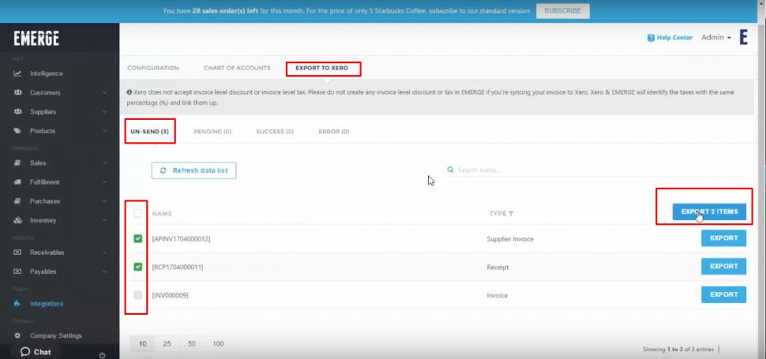Export the RCP1704000011 receipt
The image size is (766, 359).
[x=724, y=267]
